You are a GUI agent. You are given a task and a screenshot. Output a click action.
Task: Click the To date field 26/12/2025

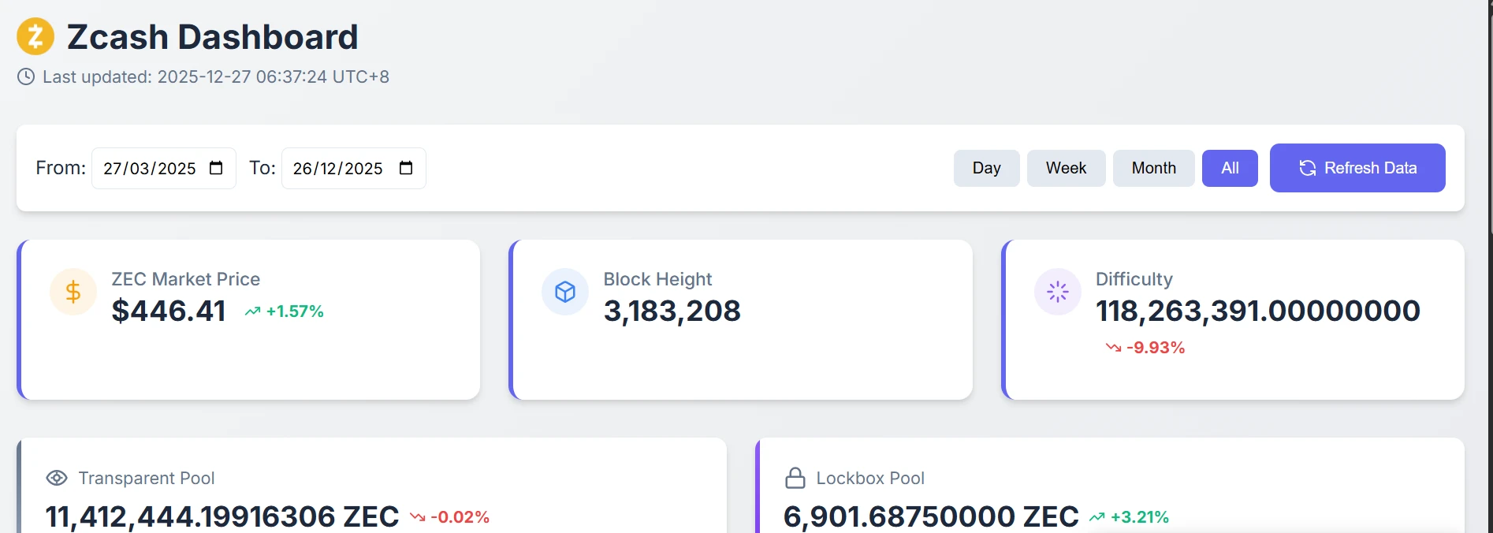coord(354,168)
